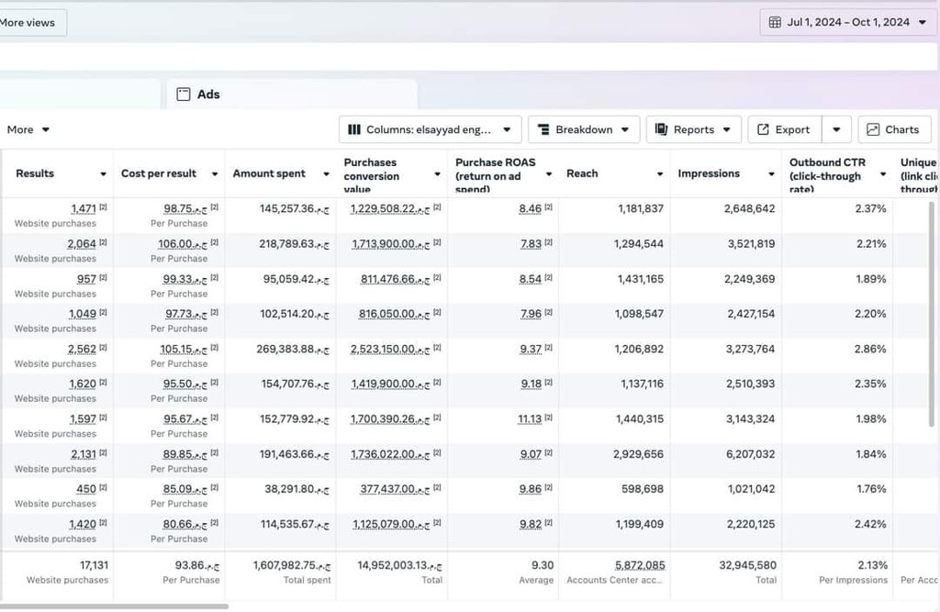This screenshot has height=612, width=940.
Task: Open the Breakdown dropdown
Action: click(x=584, y=129)
